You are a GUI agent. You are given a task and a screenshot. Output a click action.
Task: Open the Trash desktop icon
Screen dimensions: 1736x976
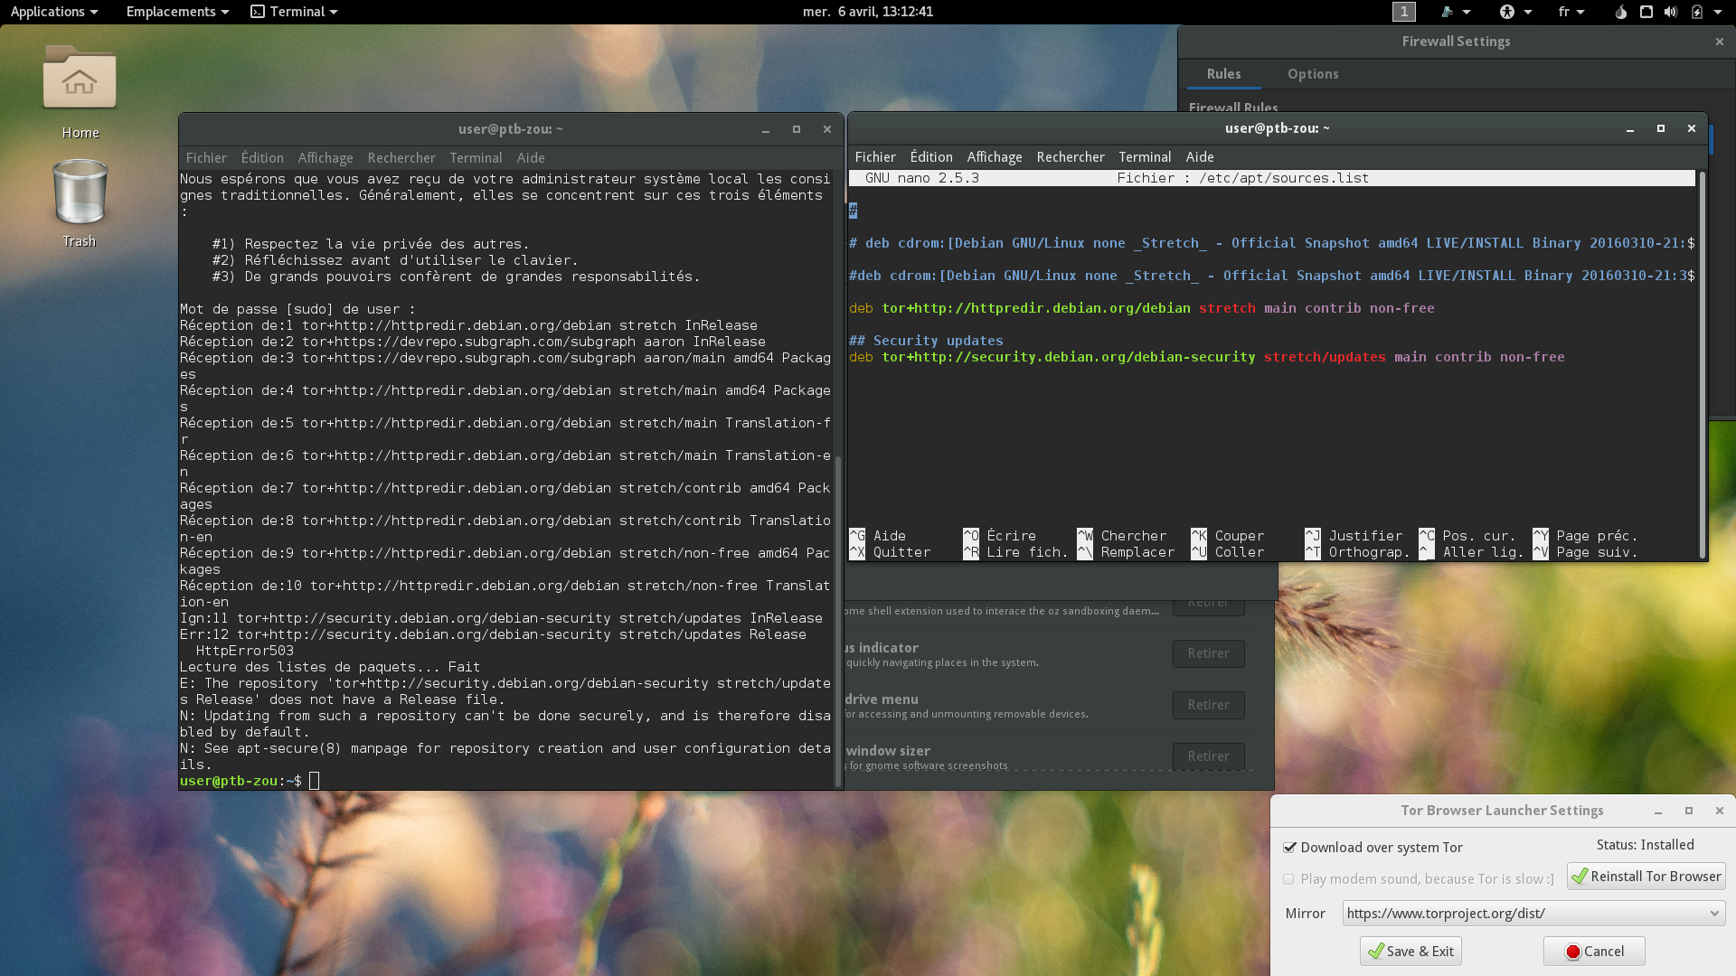coord(80,192)
